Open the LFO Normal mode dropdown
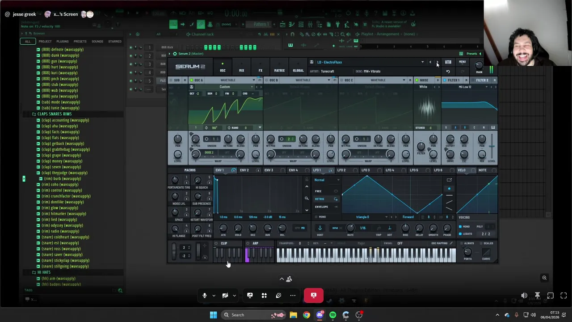This screenshot has width=572, height=322. 327,180
